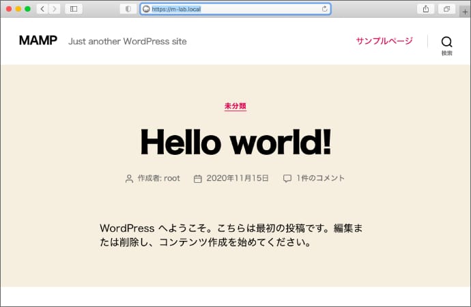Open the privacy report shield icon
Viewport: 471px width, 307px height.
tap(128, 9)
